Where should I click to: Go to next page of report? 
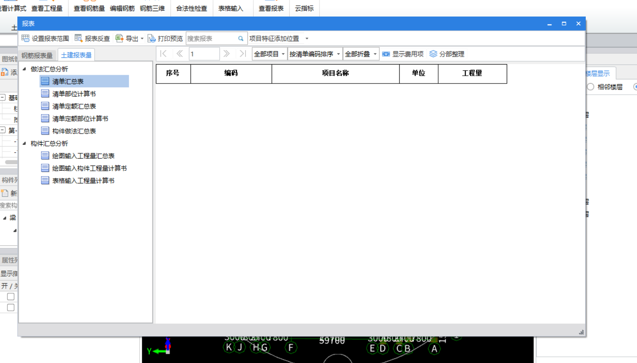[x=227, y=54]
